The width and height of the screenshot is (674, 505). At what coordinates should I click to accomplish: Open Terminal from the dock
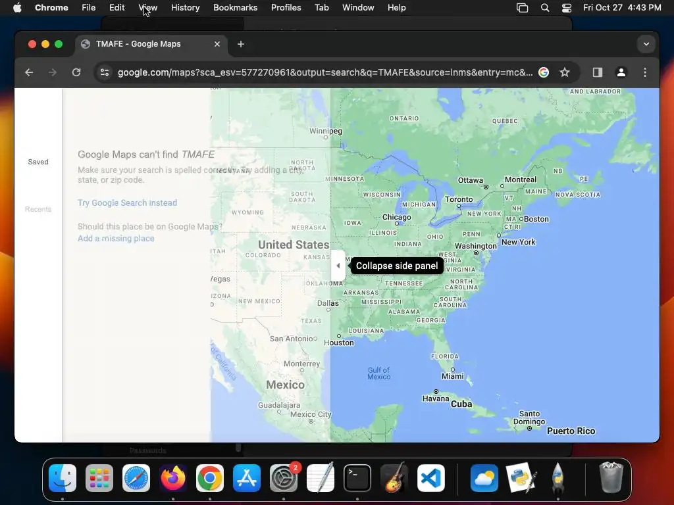357,478
